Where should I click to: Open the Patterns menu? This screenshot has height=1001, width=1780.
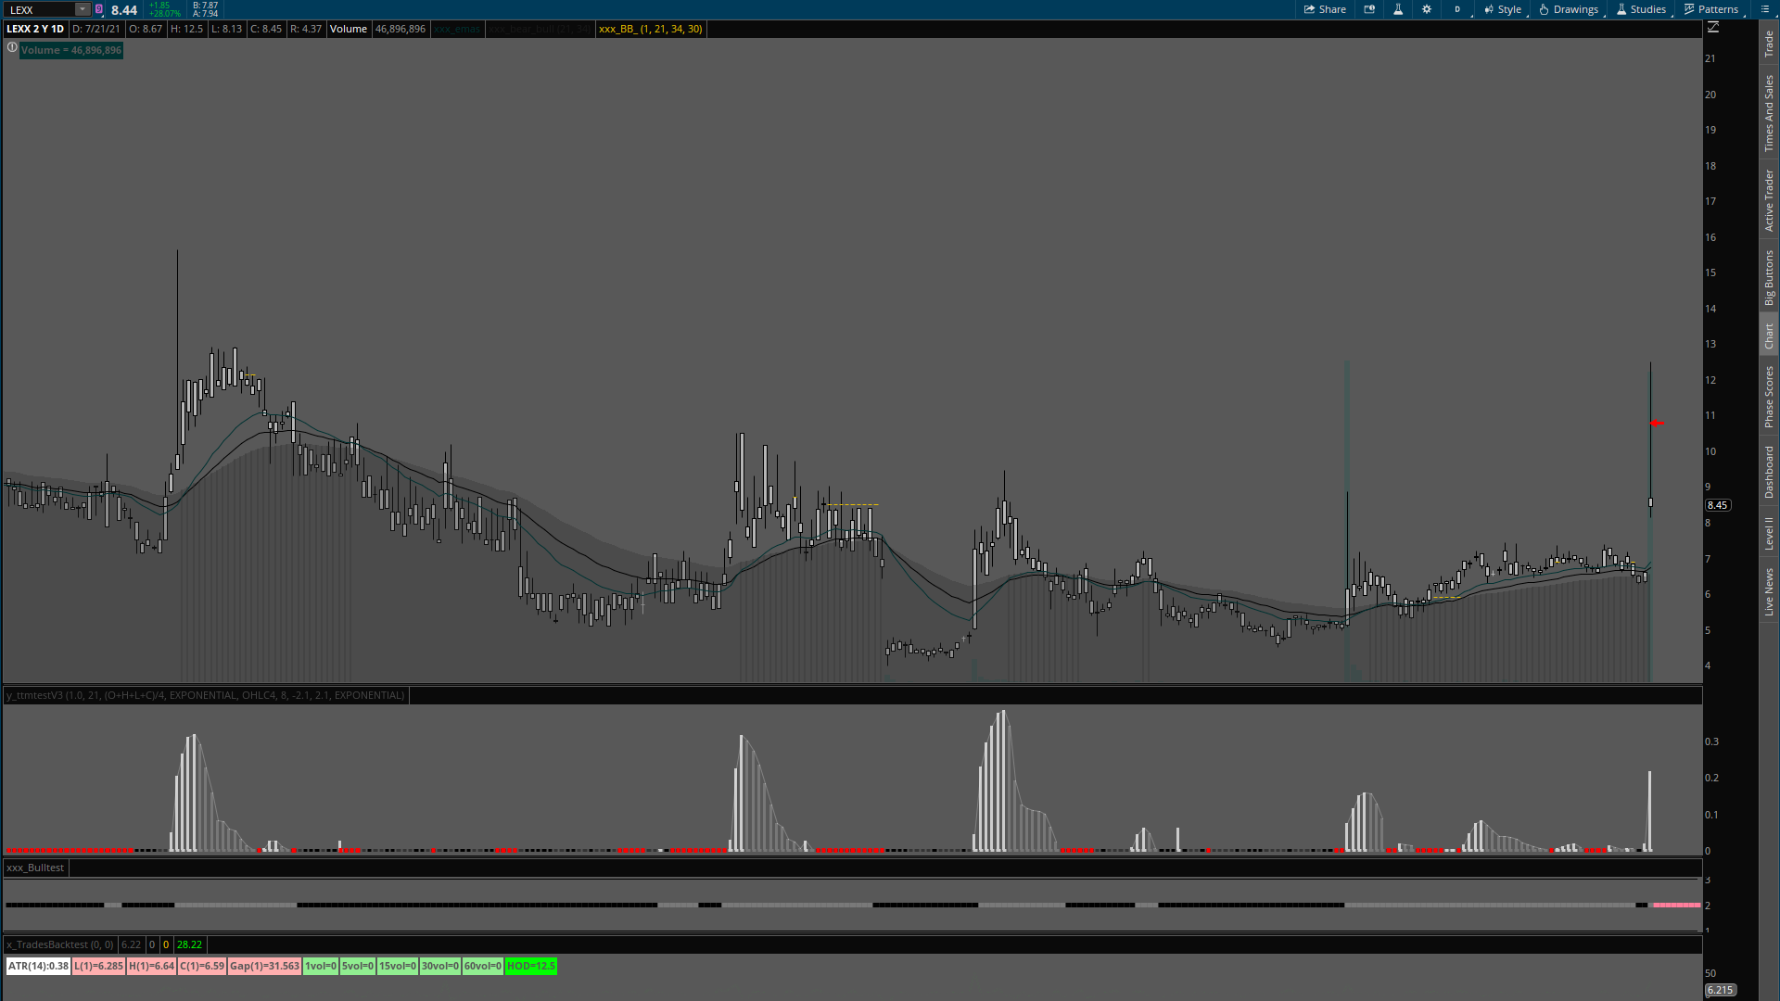tap(1711, 9)
